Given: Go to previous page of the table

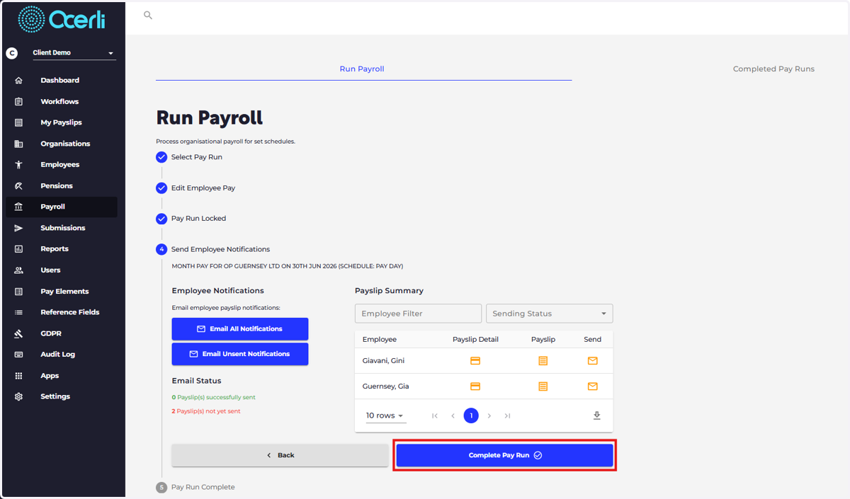Looking at the screenshot, I should point(453,415).
